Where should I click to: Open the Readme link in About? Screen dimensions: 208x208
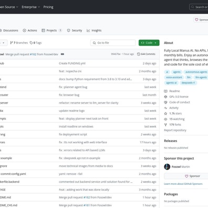(x=172, y=91)
